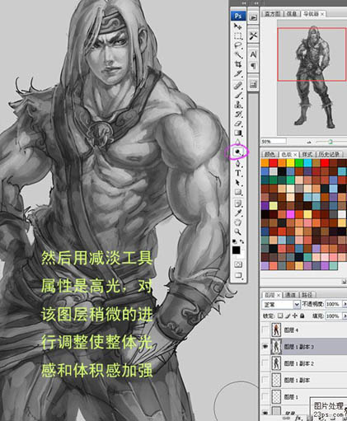Viewport: 347px width, 421px height.
Task: Select the Zoom tool in toolbox
Action: [x=238, y=232]
